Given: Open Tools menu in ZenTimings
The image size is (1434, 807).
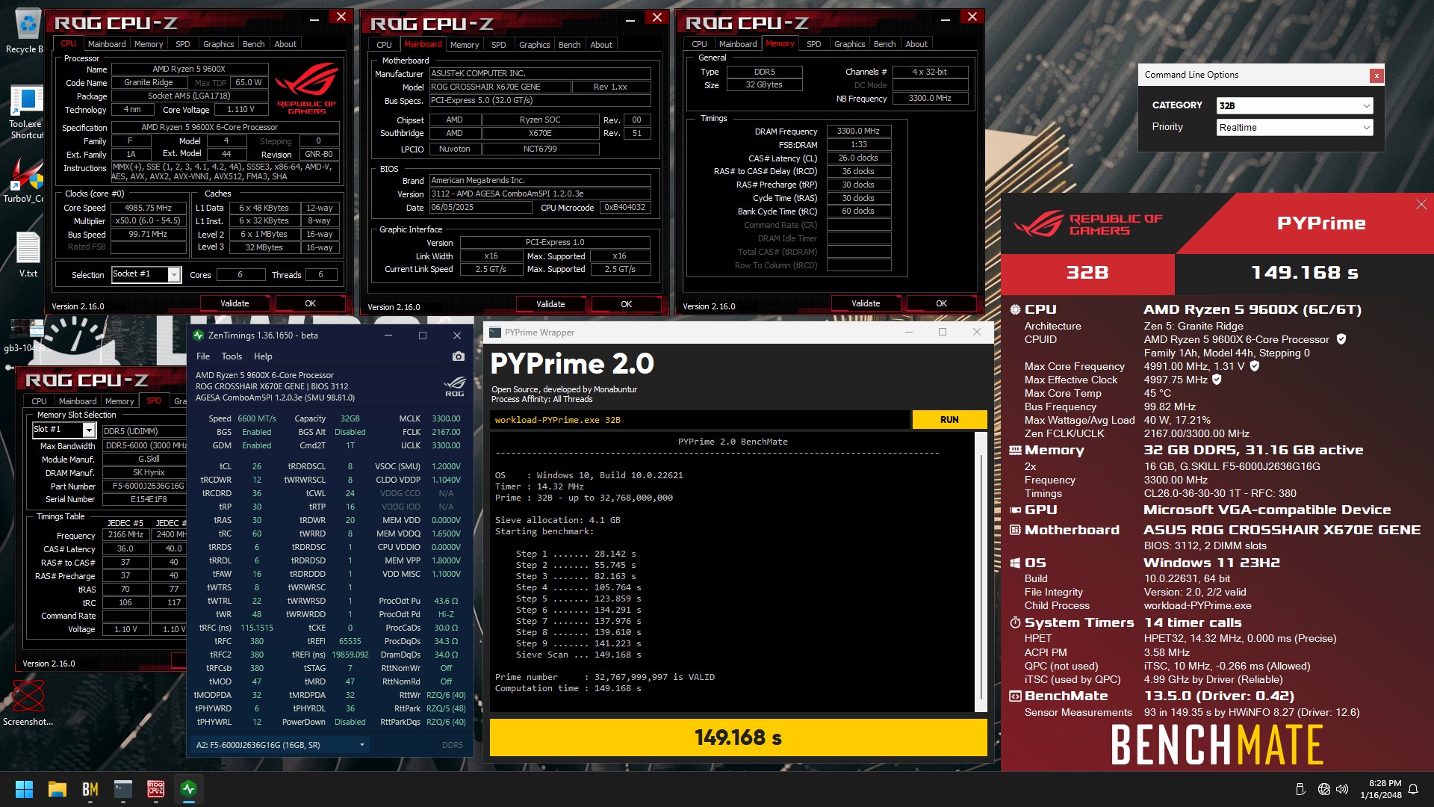Looking at the screenshot, I should tap(232, 356).
